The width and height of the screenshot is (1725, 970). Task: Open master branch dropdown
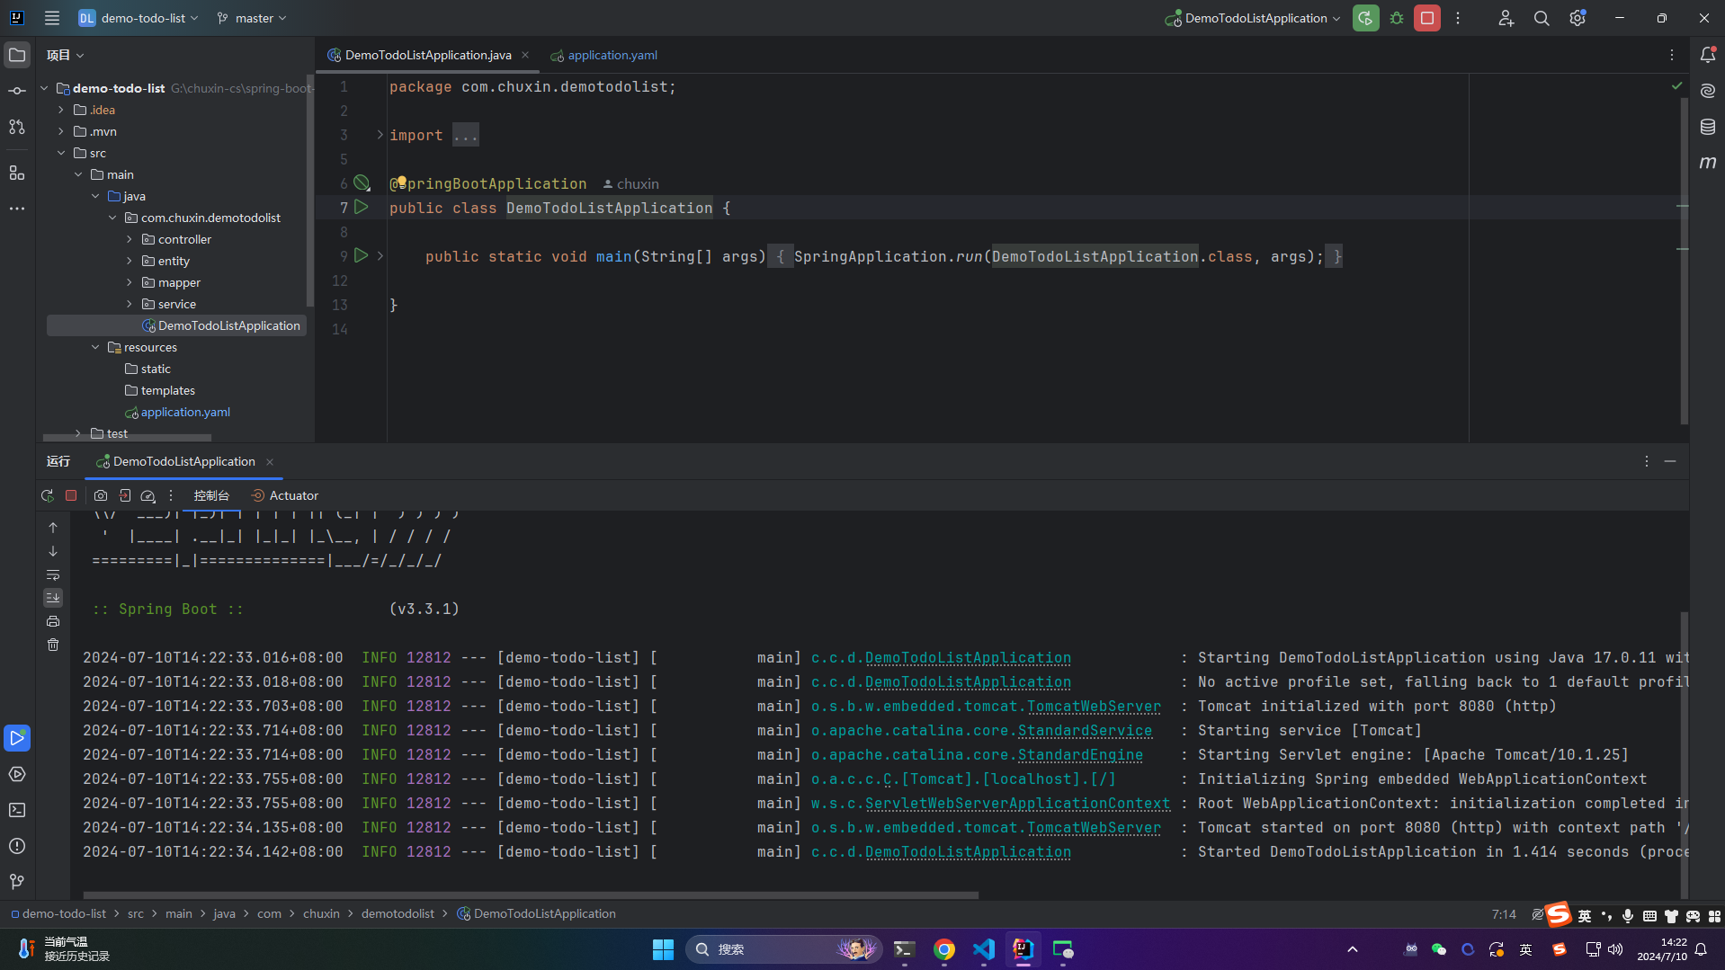252,18
